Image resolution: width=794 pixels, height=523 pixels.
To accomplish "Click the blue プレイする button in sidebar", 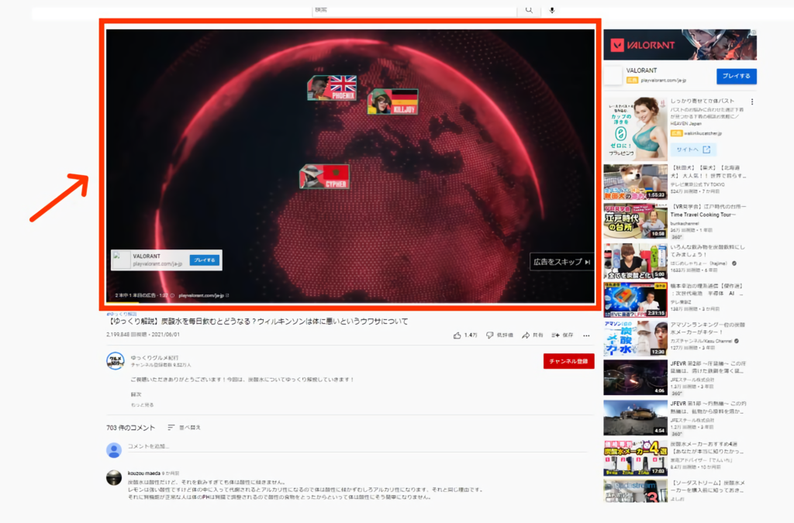I will coord(737,76).
